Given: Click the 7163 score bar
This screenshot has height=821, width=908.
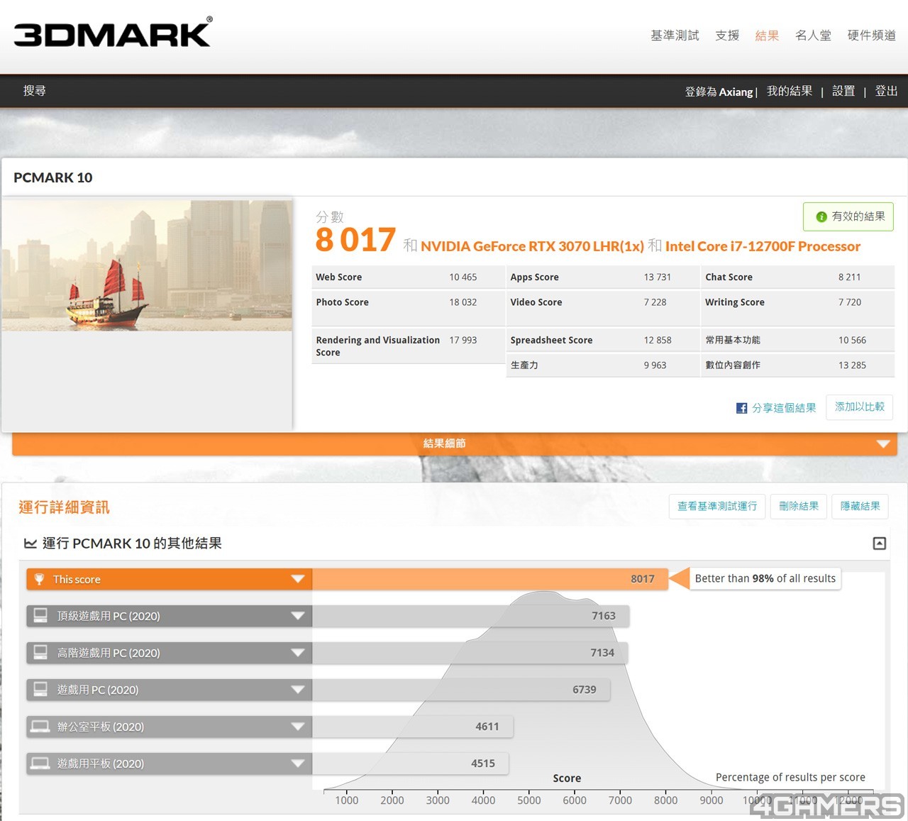Looking at the screenshot, I should 470,616.
